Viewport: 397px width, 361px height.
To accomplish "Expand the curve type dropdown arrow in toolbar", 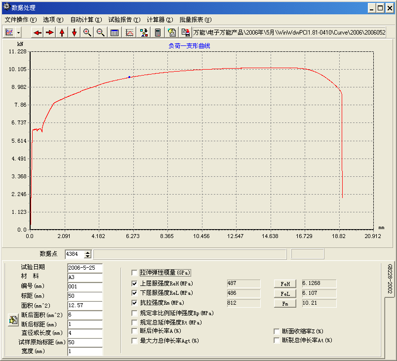I will click(18, 33).
